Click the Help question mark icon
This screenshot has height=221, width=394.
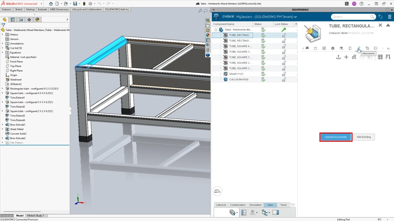pyautogui.click(x=361, y=4)
